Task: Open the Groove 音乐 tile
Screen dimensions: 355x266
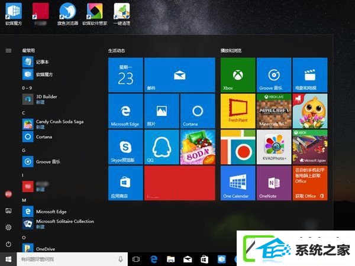Action: tap(274, 75)
